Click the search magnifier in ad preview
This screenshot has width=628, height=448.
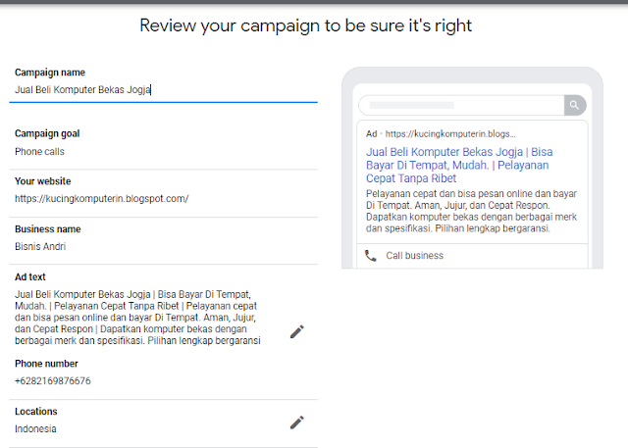pos(575,105)
